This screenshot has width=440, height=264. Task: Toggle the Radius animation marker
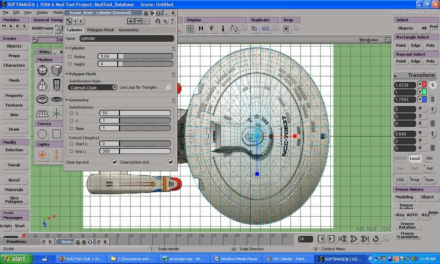[70, 56]
